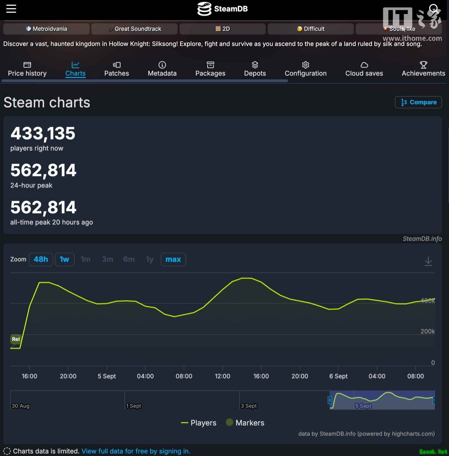Viewport: 449px width, 456px height.
Task: Open the sign-in link for full chart data
Action: 136,451
